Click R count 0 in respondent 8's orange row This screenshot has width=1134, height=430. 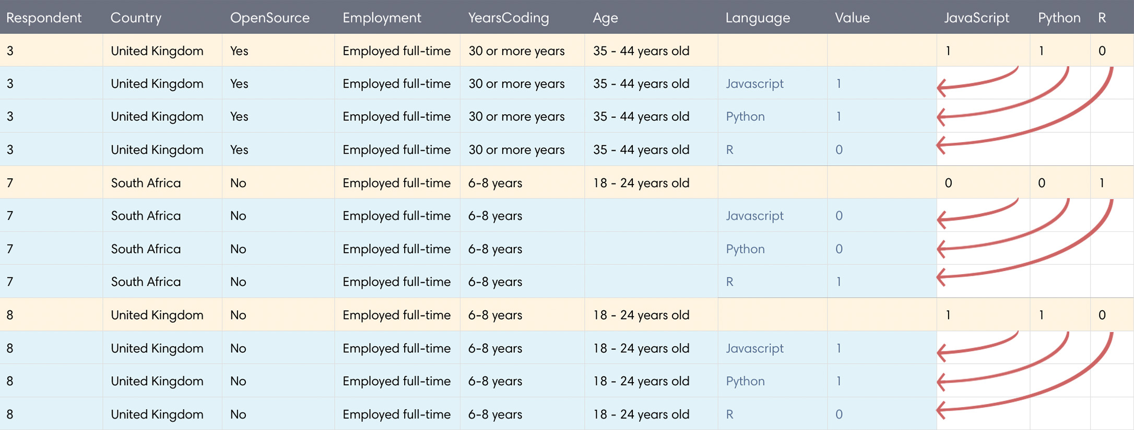pyautogui.click(x=1102, y=315)
